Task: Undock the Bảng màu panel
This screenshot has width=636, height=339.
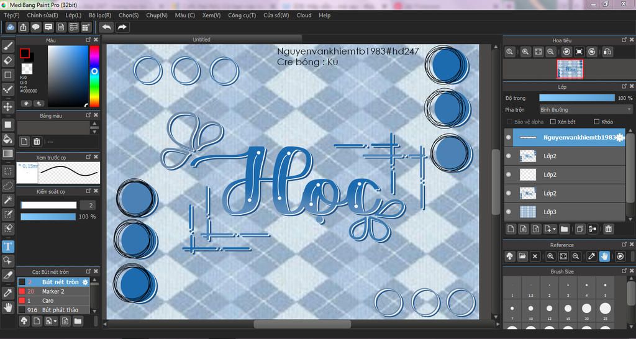Action: (x=88, y=115)
